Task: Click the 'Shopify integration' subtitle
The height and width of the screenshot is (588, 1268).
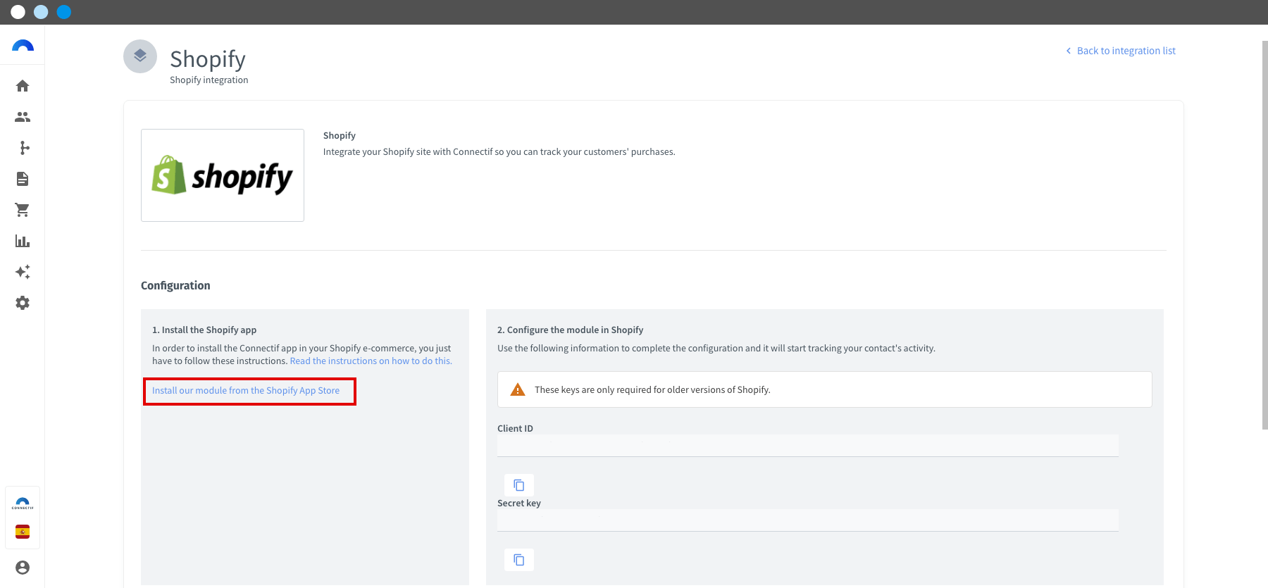Action: tap(209, 80)
